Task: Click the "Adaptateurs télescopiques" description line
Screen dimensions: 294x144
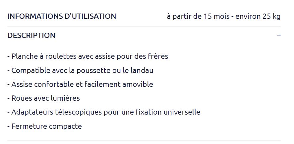Action: 104,112
